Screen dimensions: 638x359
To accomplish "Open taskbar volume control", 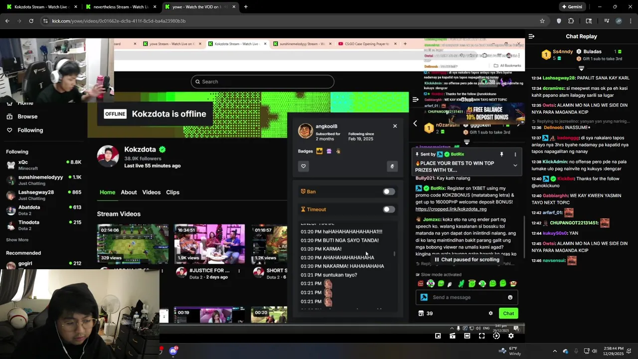I will click(594, 351).
